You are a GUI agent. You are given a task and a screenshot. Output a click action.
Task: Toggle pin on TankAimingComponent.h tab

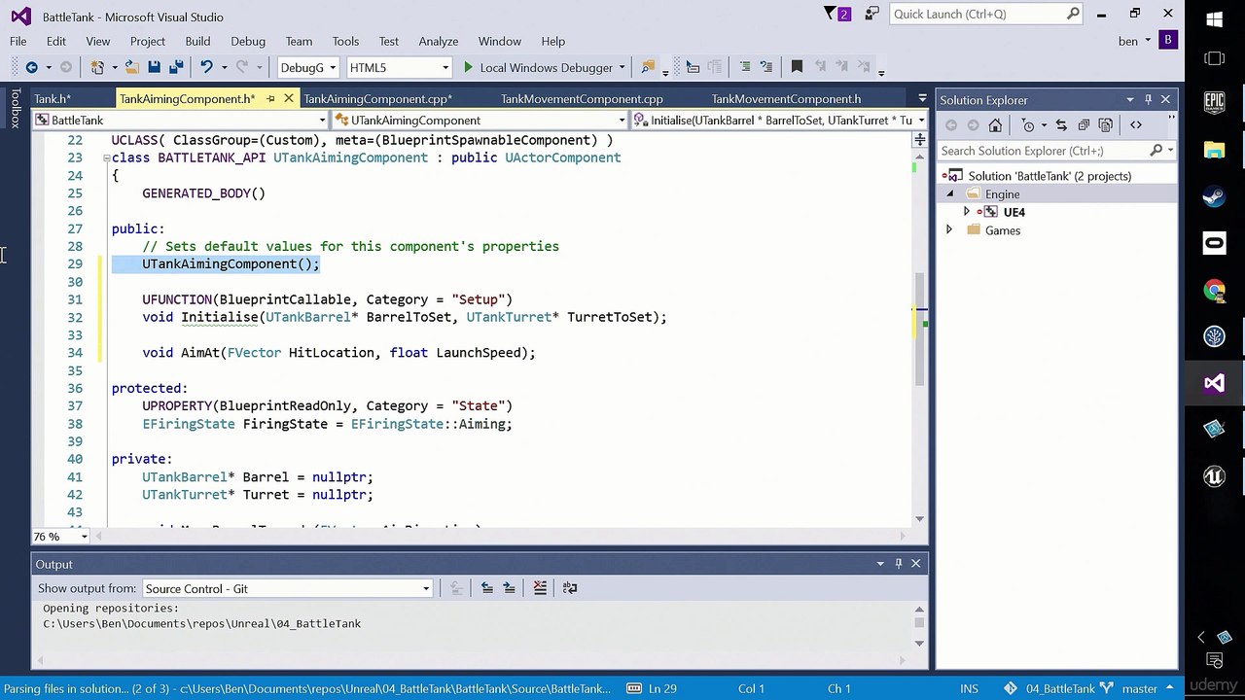pos(270,98)
